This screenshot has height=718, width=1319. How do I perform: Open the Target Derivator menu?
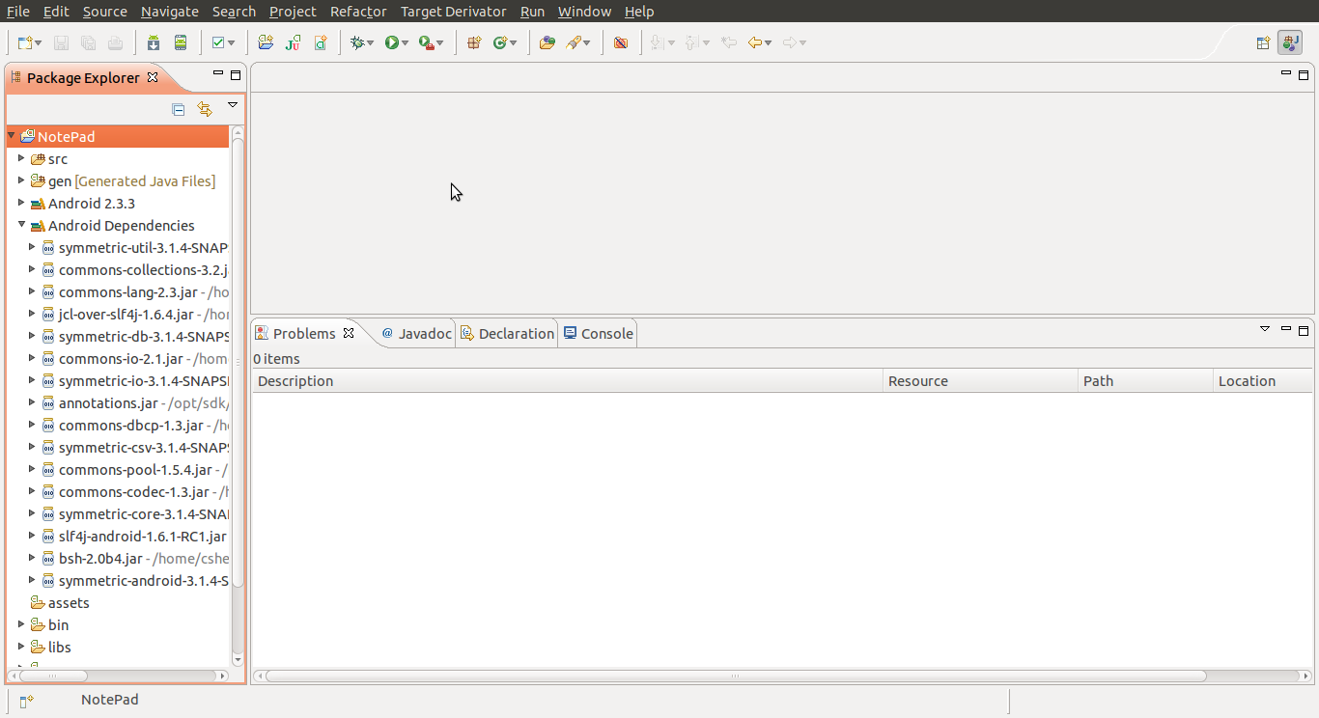(453, 12)
